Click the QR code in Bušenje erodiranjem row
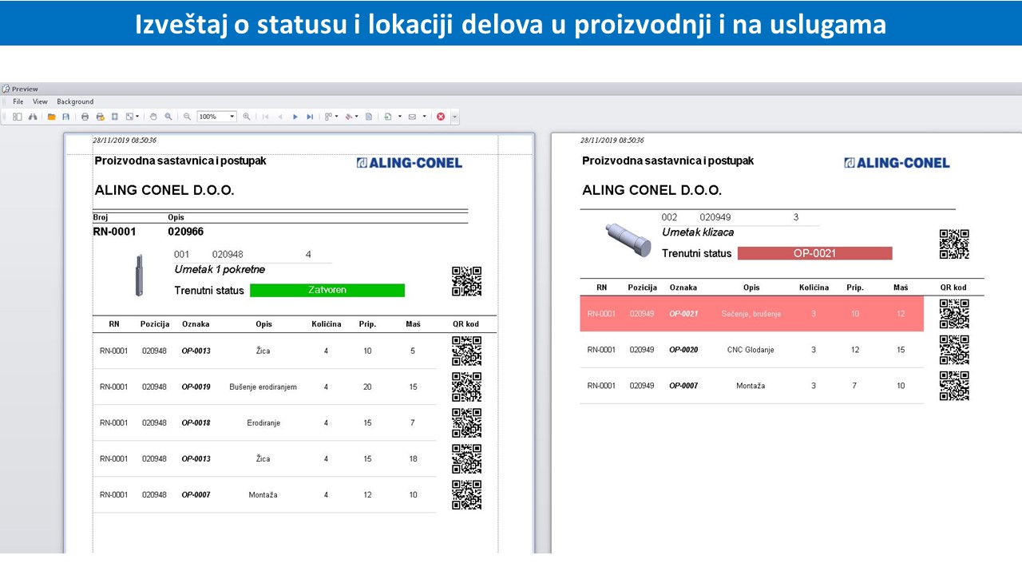Image resolution: width=1022 pixels, height=575 pixels. tap(466, 387)
